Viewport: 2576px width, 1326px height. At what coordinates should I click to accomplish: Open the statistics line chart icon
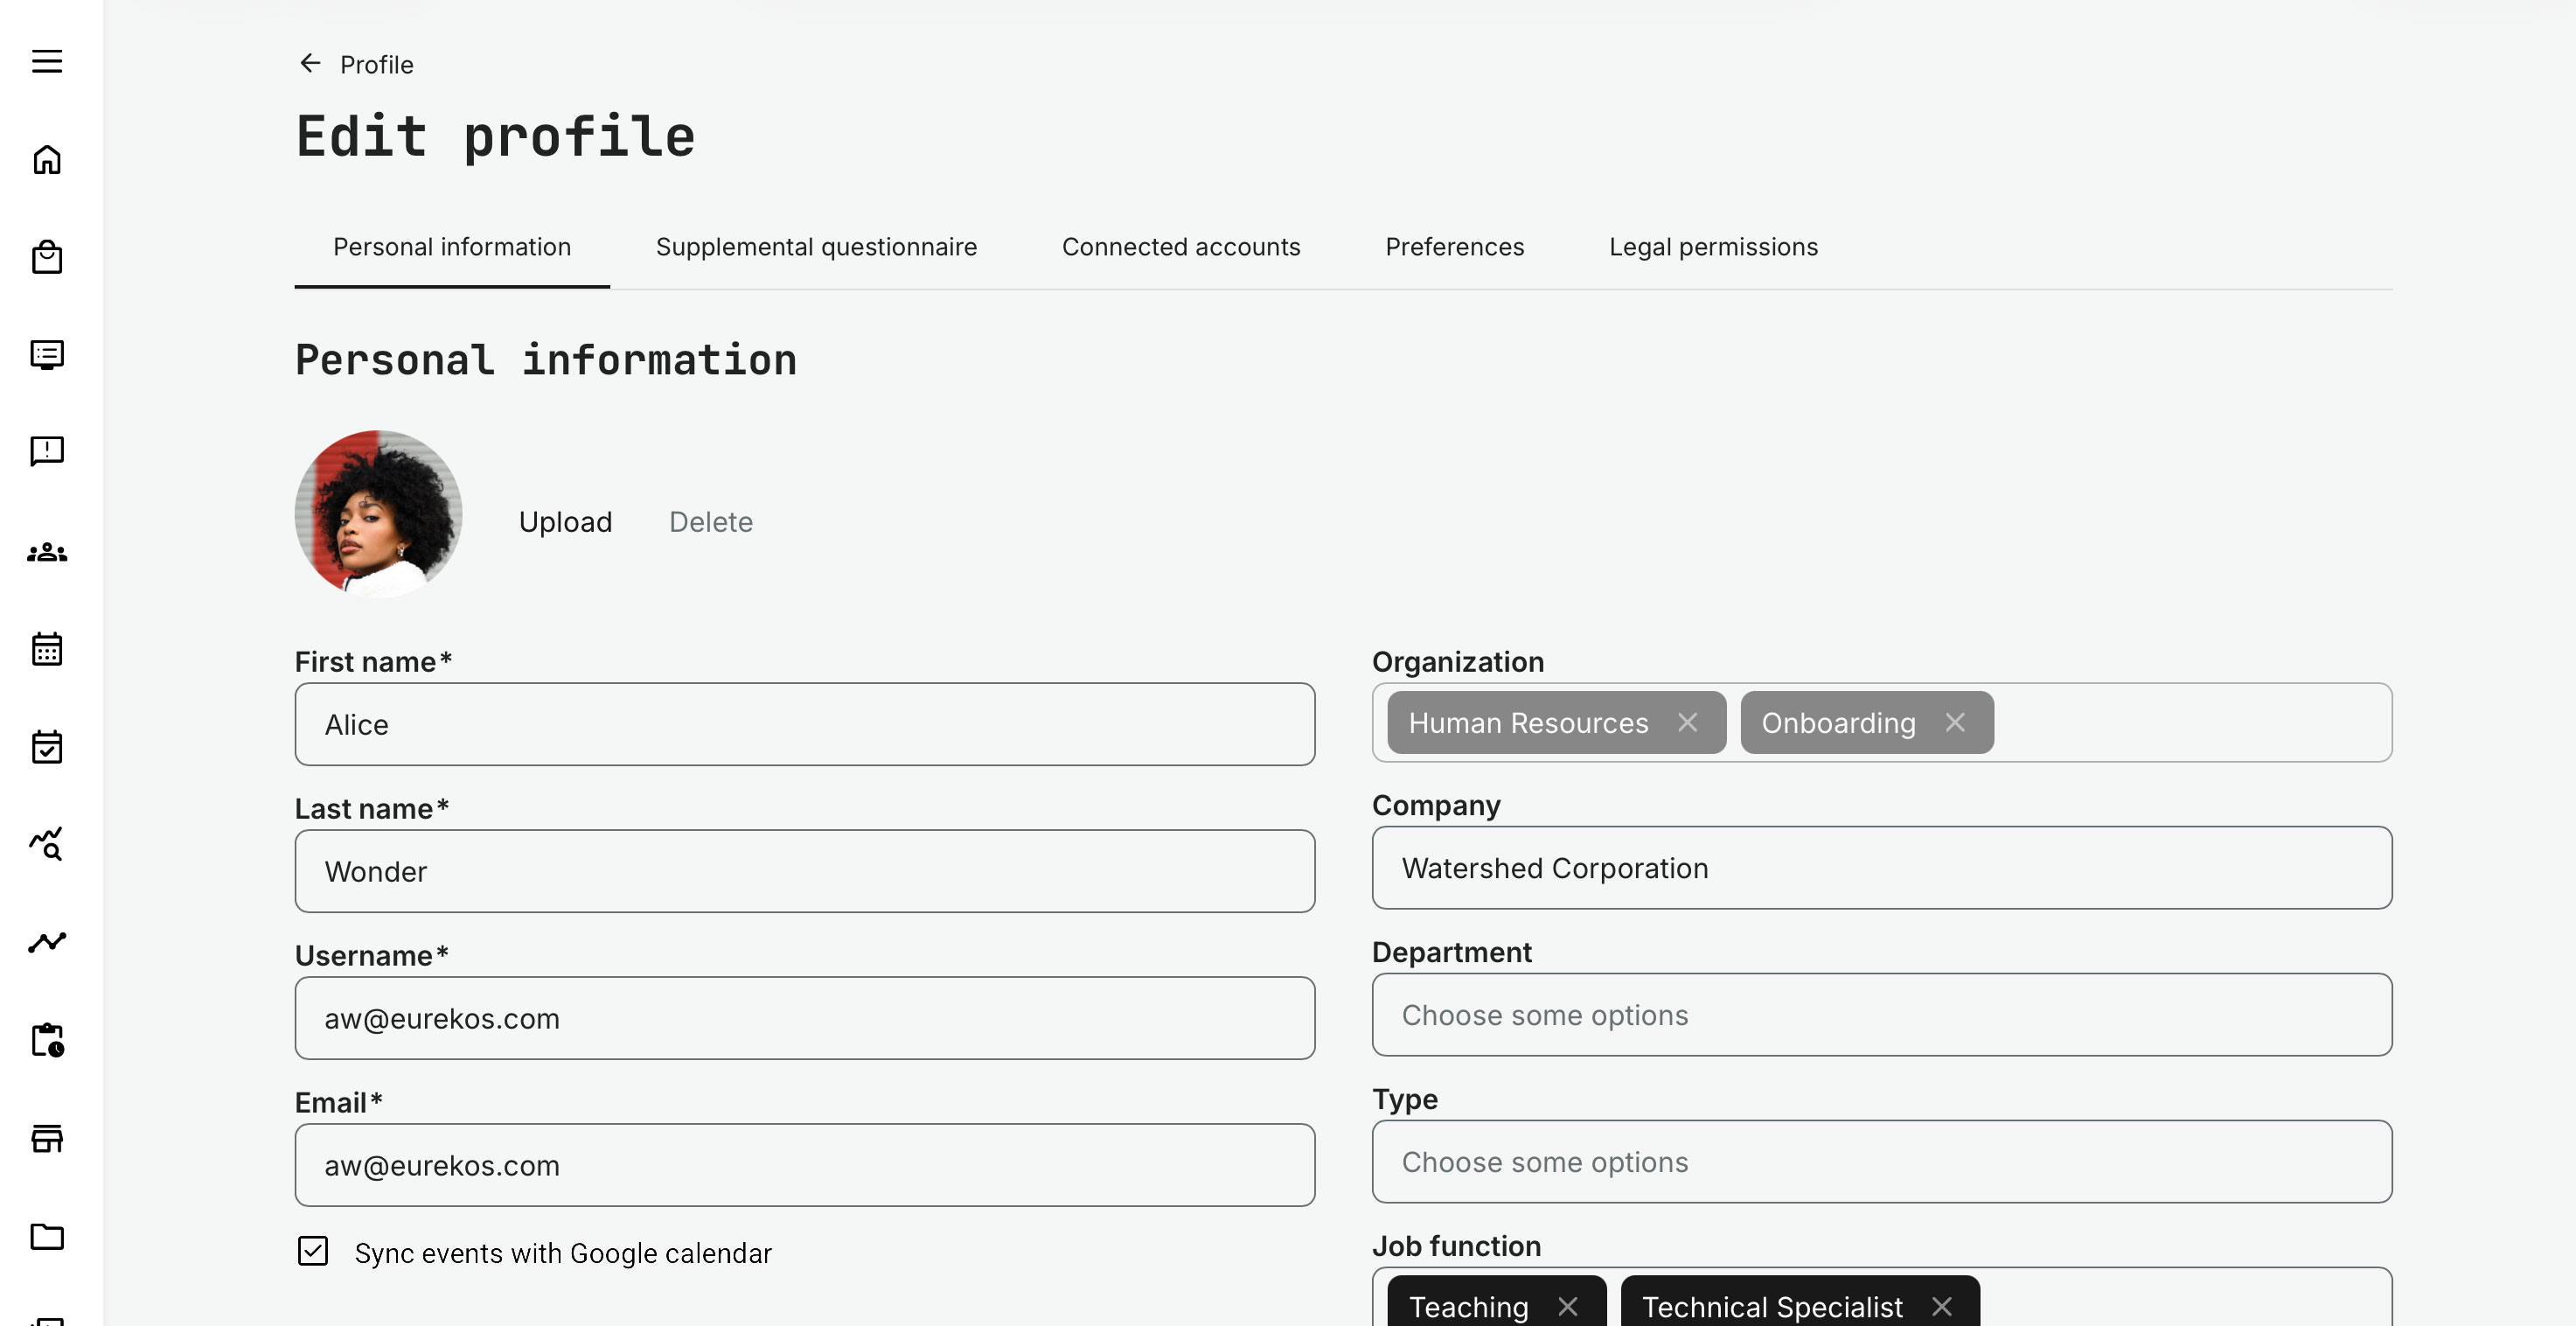47,941
